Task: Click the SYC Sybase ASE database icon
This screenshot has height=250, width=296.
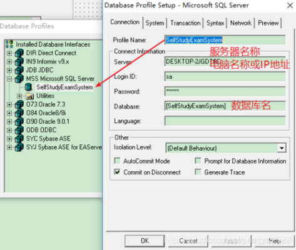Action: (x=19, y=139)
